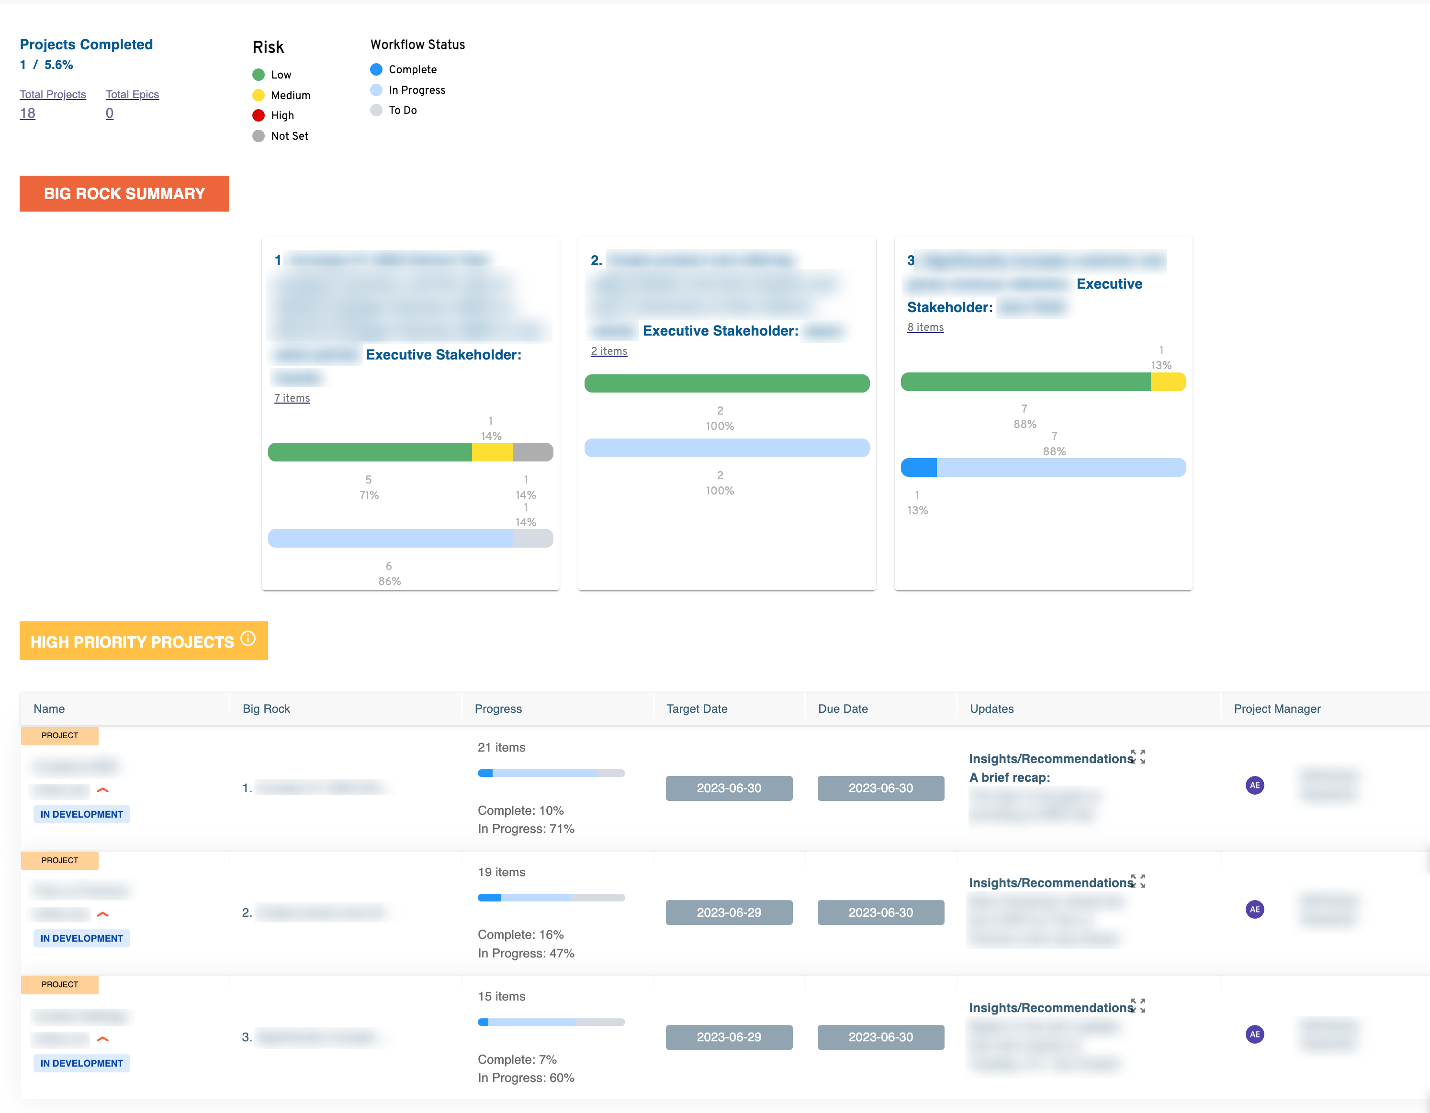
Task: Click priority chevron on second project
Action: [x=103, y=915]
